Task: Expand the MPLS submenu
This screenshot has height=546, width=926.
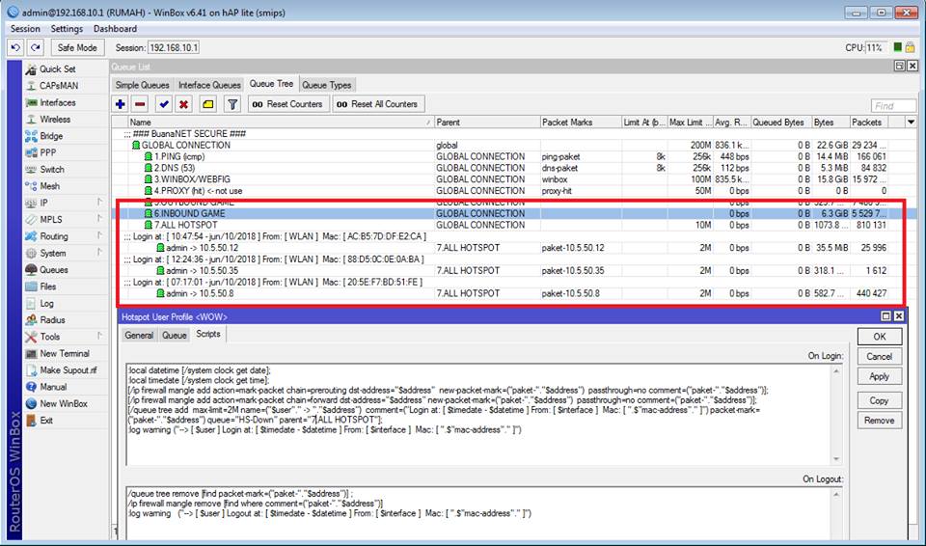Action: [65, 219]
